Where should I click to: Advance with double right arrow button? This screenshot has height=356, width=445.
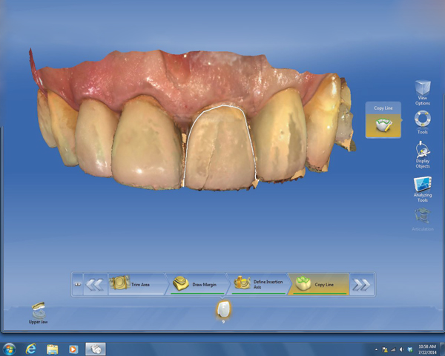(x=360, y=284)
